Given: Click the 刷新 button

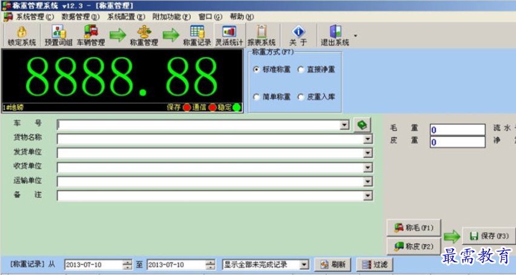Looking at the screenshot, I should [332, 265].
